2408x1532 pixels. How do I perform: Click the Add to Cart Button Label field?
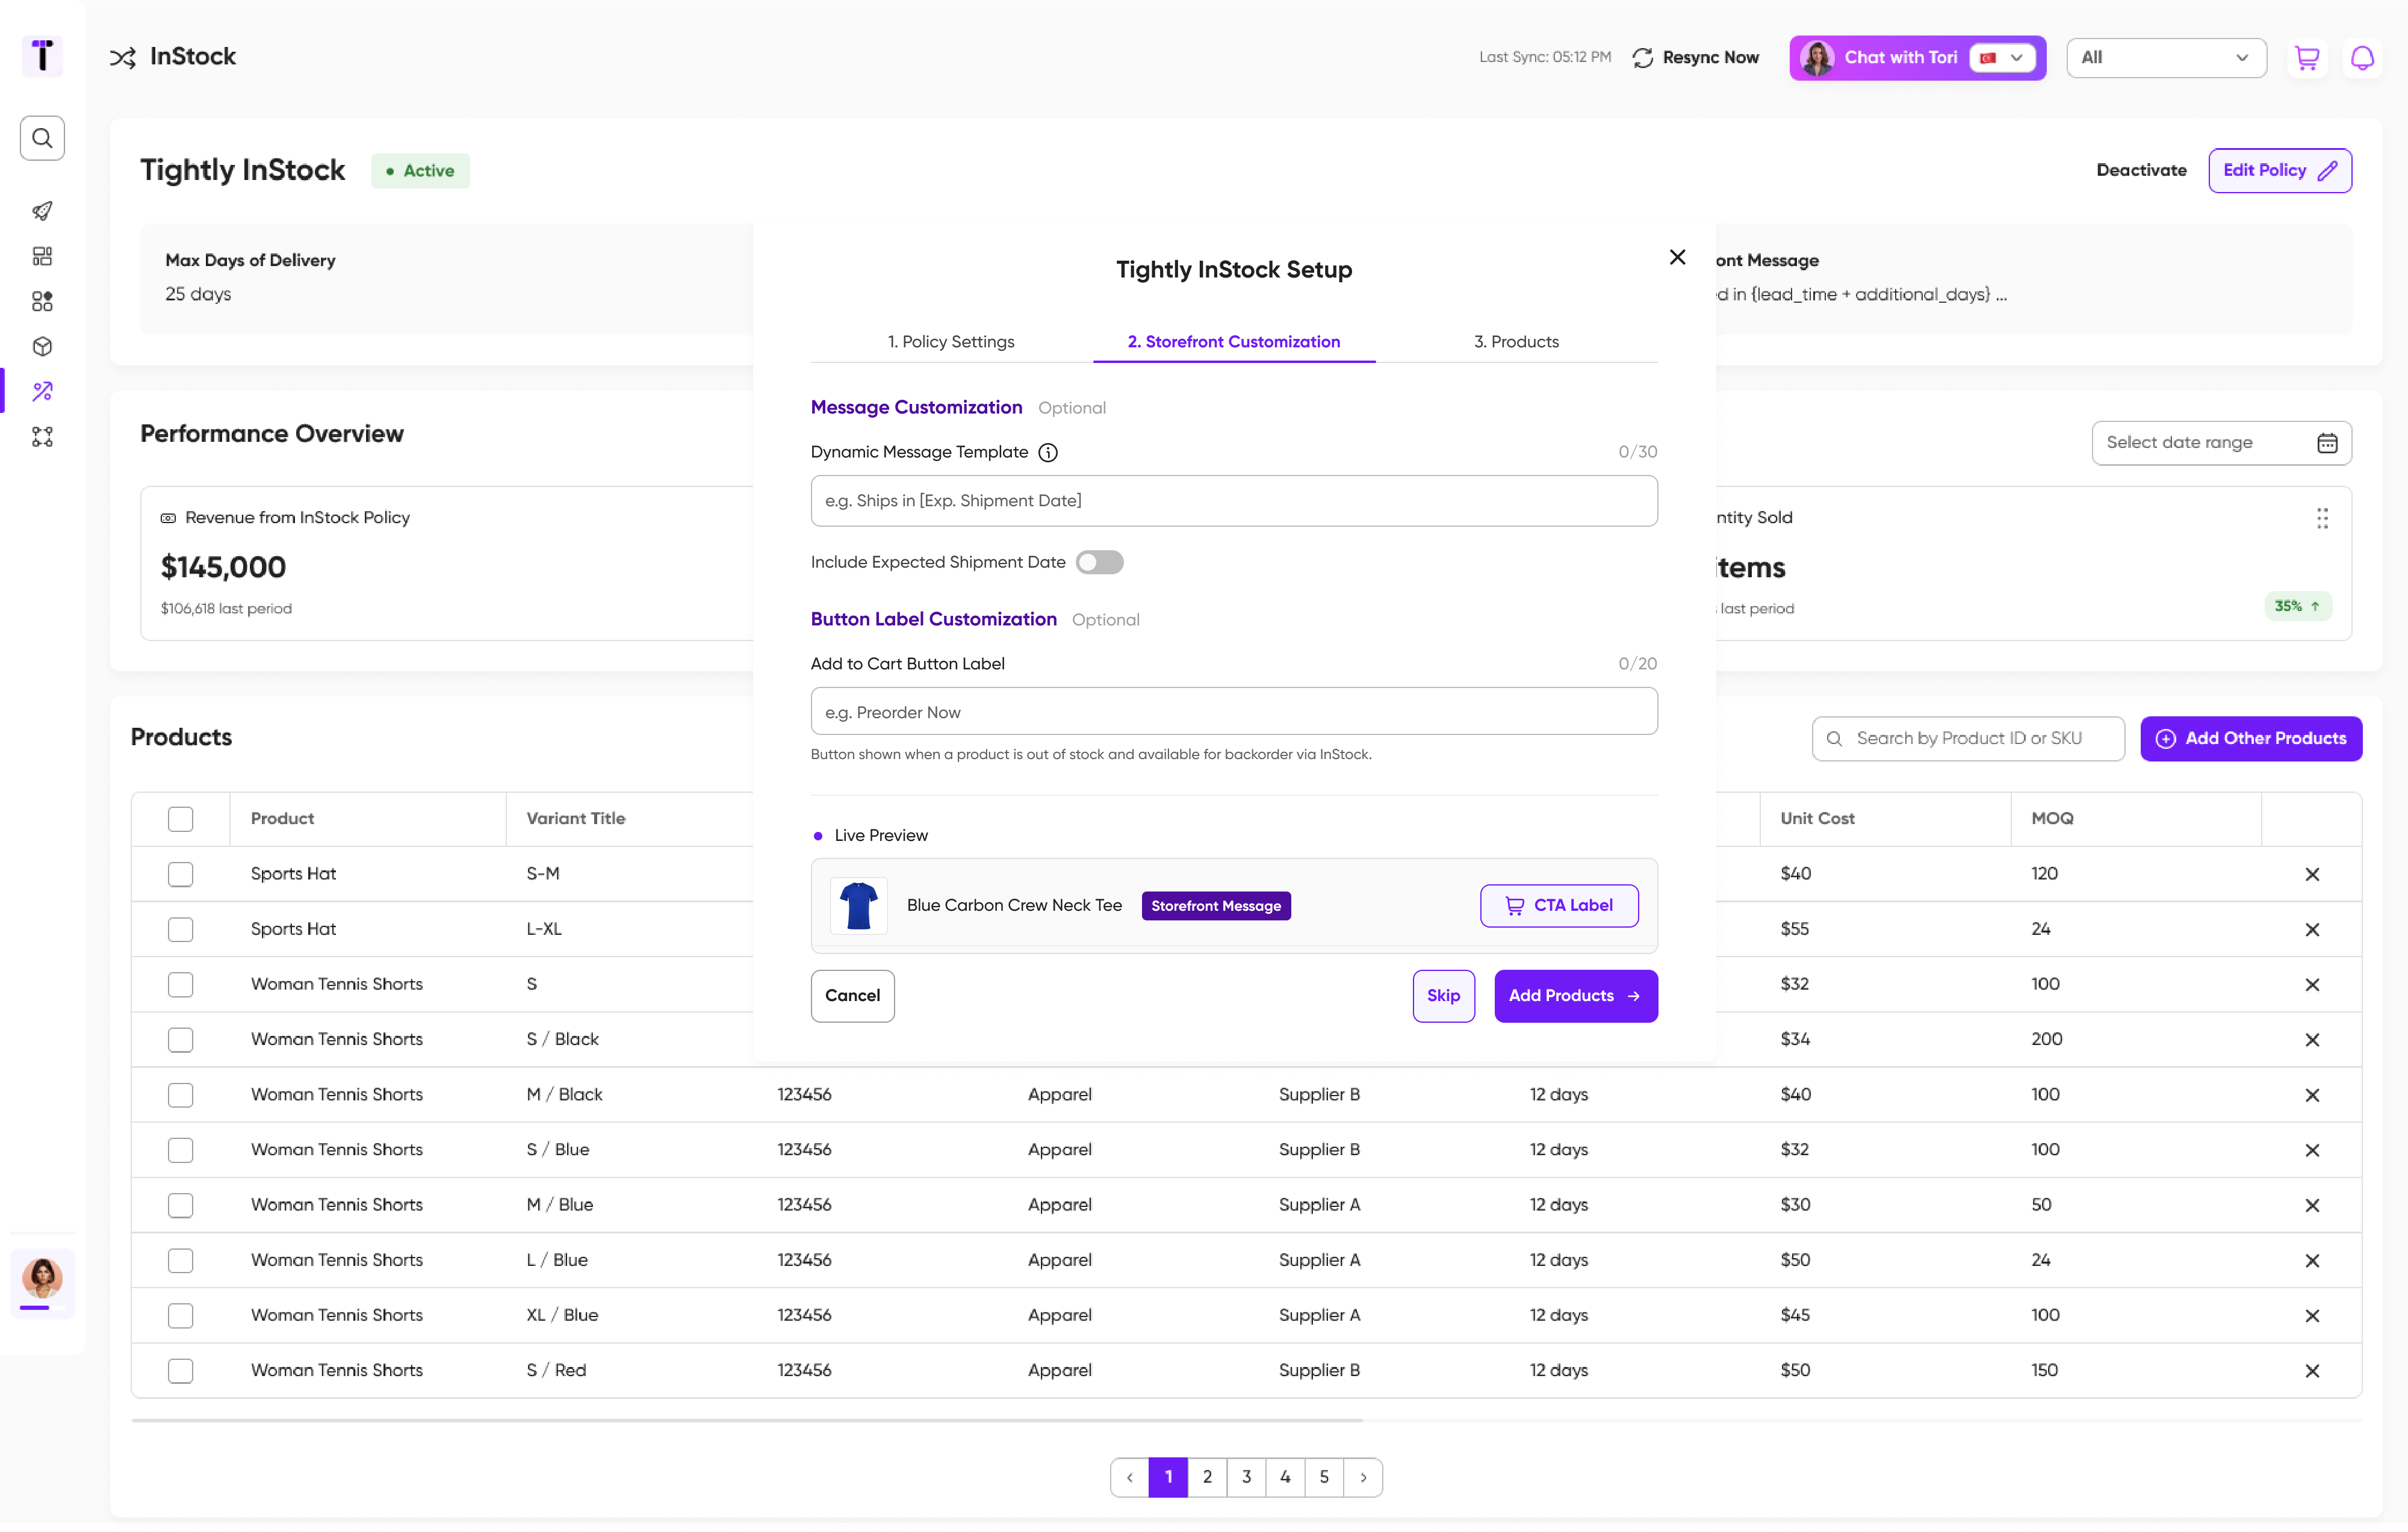pyautogui.click(x=1233, y=712)
